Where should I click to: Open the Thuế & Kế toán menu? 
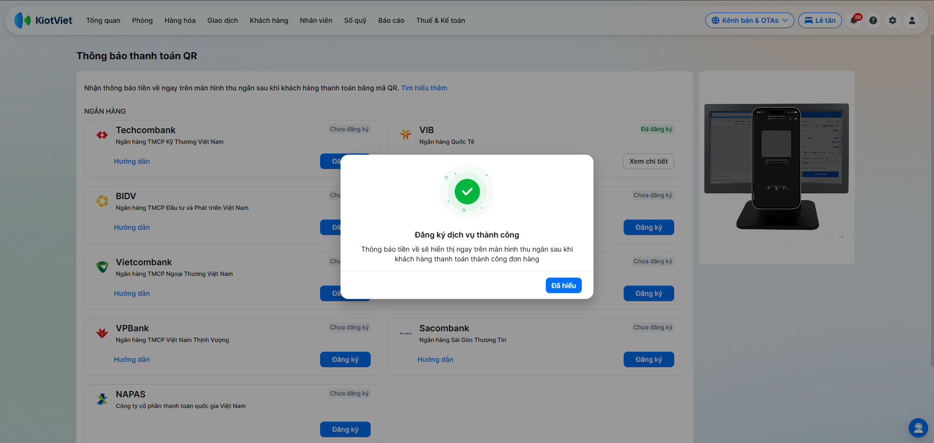point(441,20)
